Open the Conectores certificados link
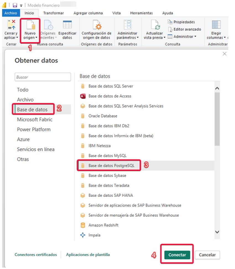Image resolution: width=235 pixels, height=269 pixels. [36, 255]
